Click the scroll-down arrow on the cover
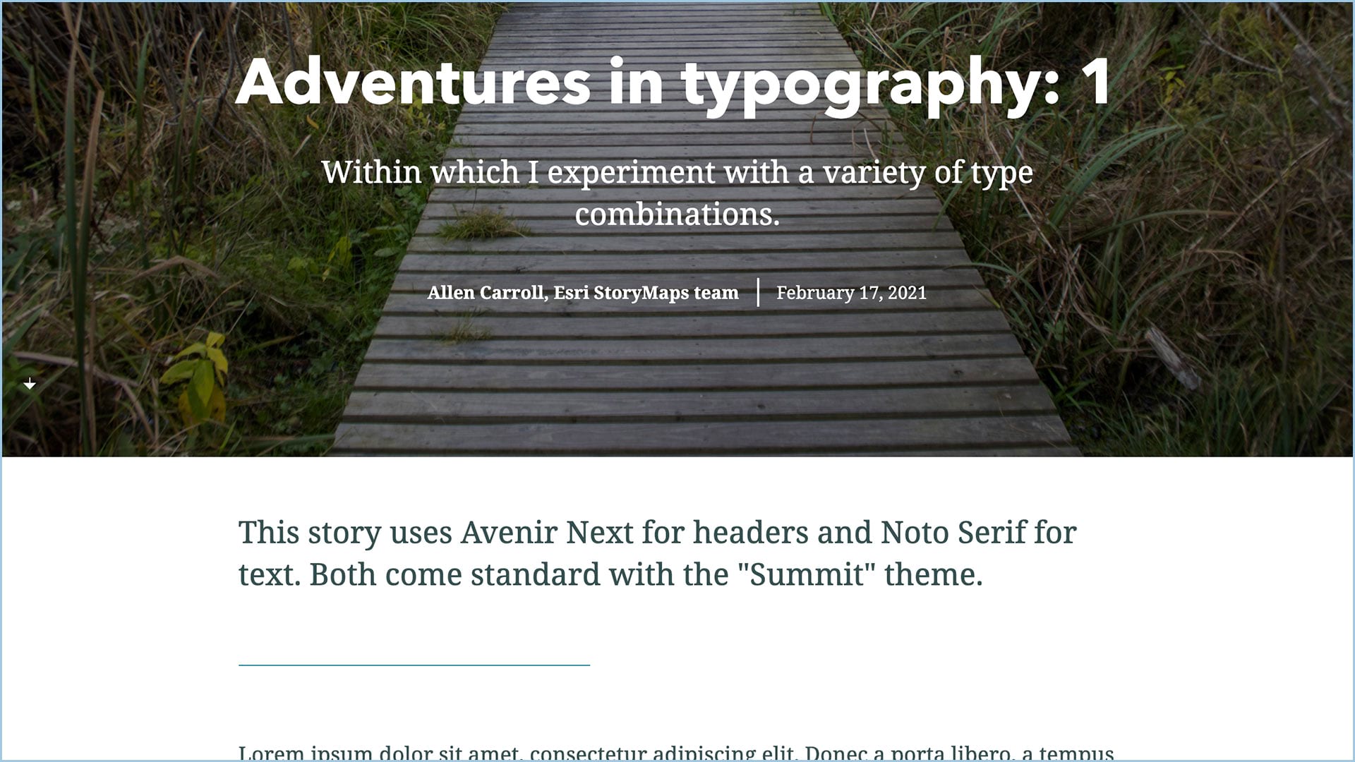The image size is (1355, 762). (x=30, y=384)
